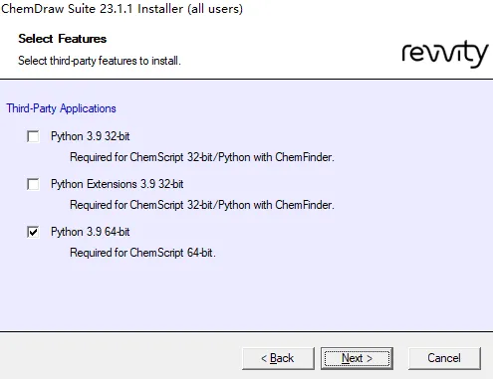
Task: Click 'Select third-party features to install.' text
Action: (x=100, y=61)
